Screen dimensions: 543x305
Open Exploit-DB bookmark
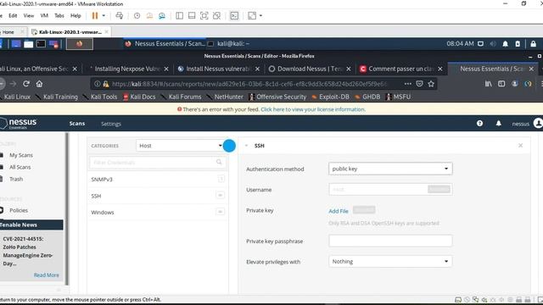[330, 97]
